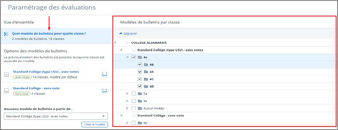Open 'Standard Collège (type LSU) - avec notes' model options
The height and width of the screenshot is (130, 338).
pyautogui.click(x=46, y=72)
